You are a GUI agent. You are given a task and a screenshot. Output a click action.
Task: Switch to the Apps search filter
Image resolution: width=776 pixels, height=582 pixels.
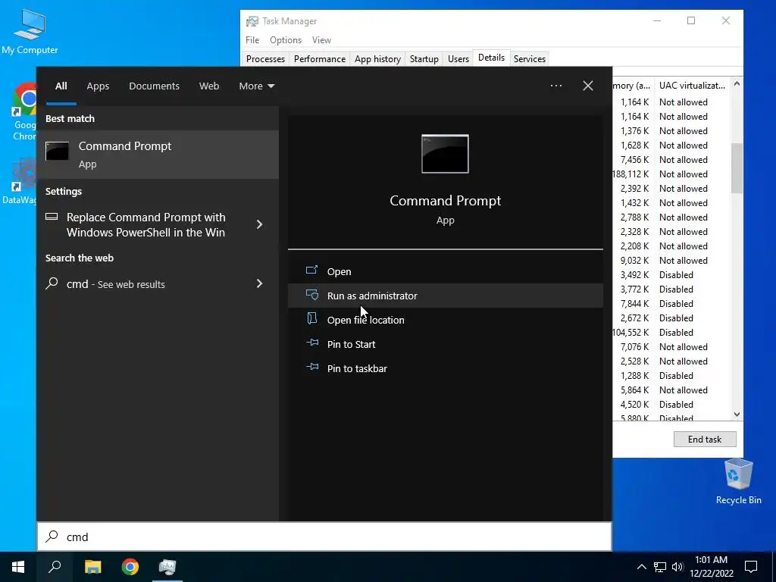98,86
